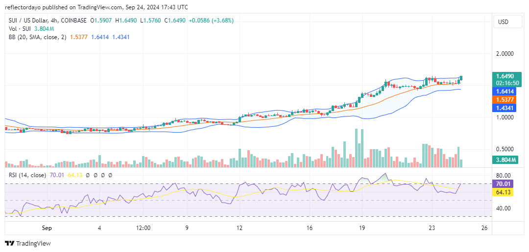Click the orange 1.5377 BB basis value in legend
Viewport: 529px width, 252px height.
point(78,37)
